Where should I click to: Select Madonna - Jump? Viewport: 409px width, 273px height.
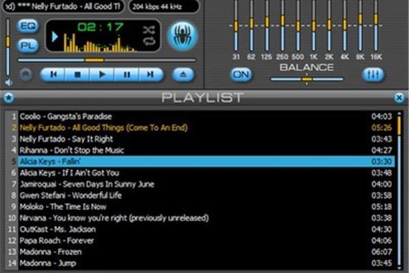click(x=206, y=263)
